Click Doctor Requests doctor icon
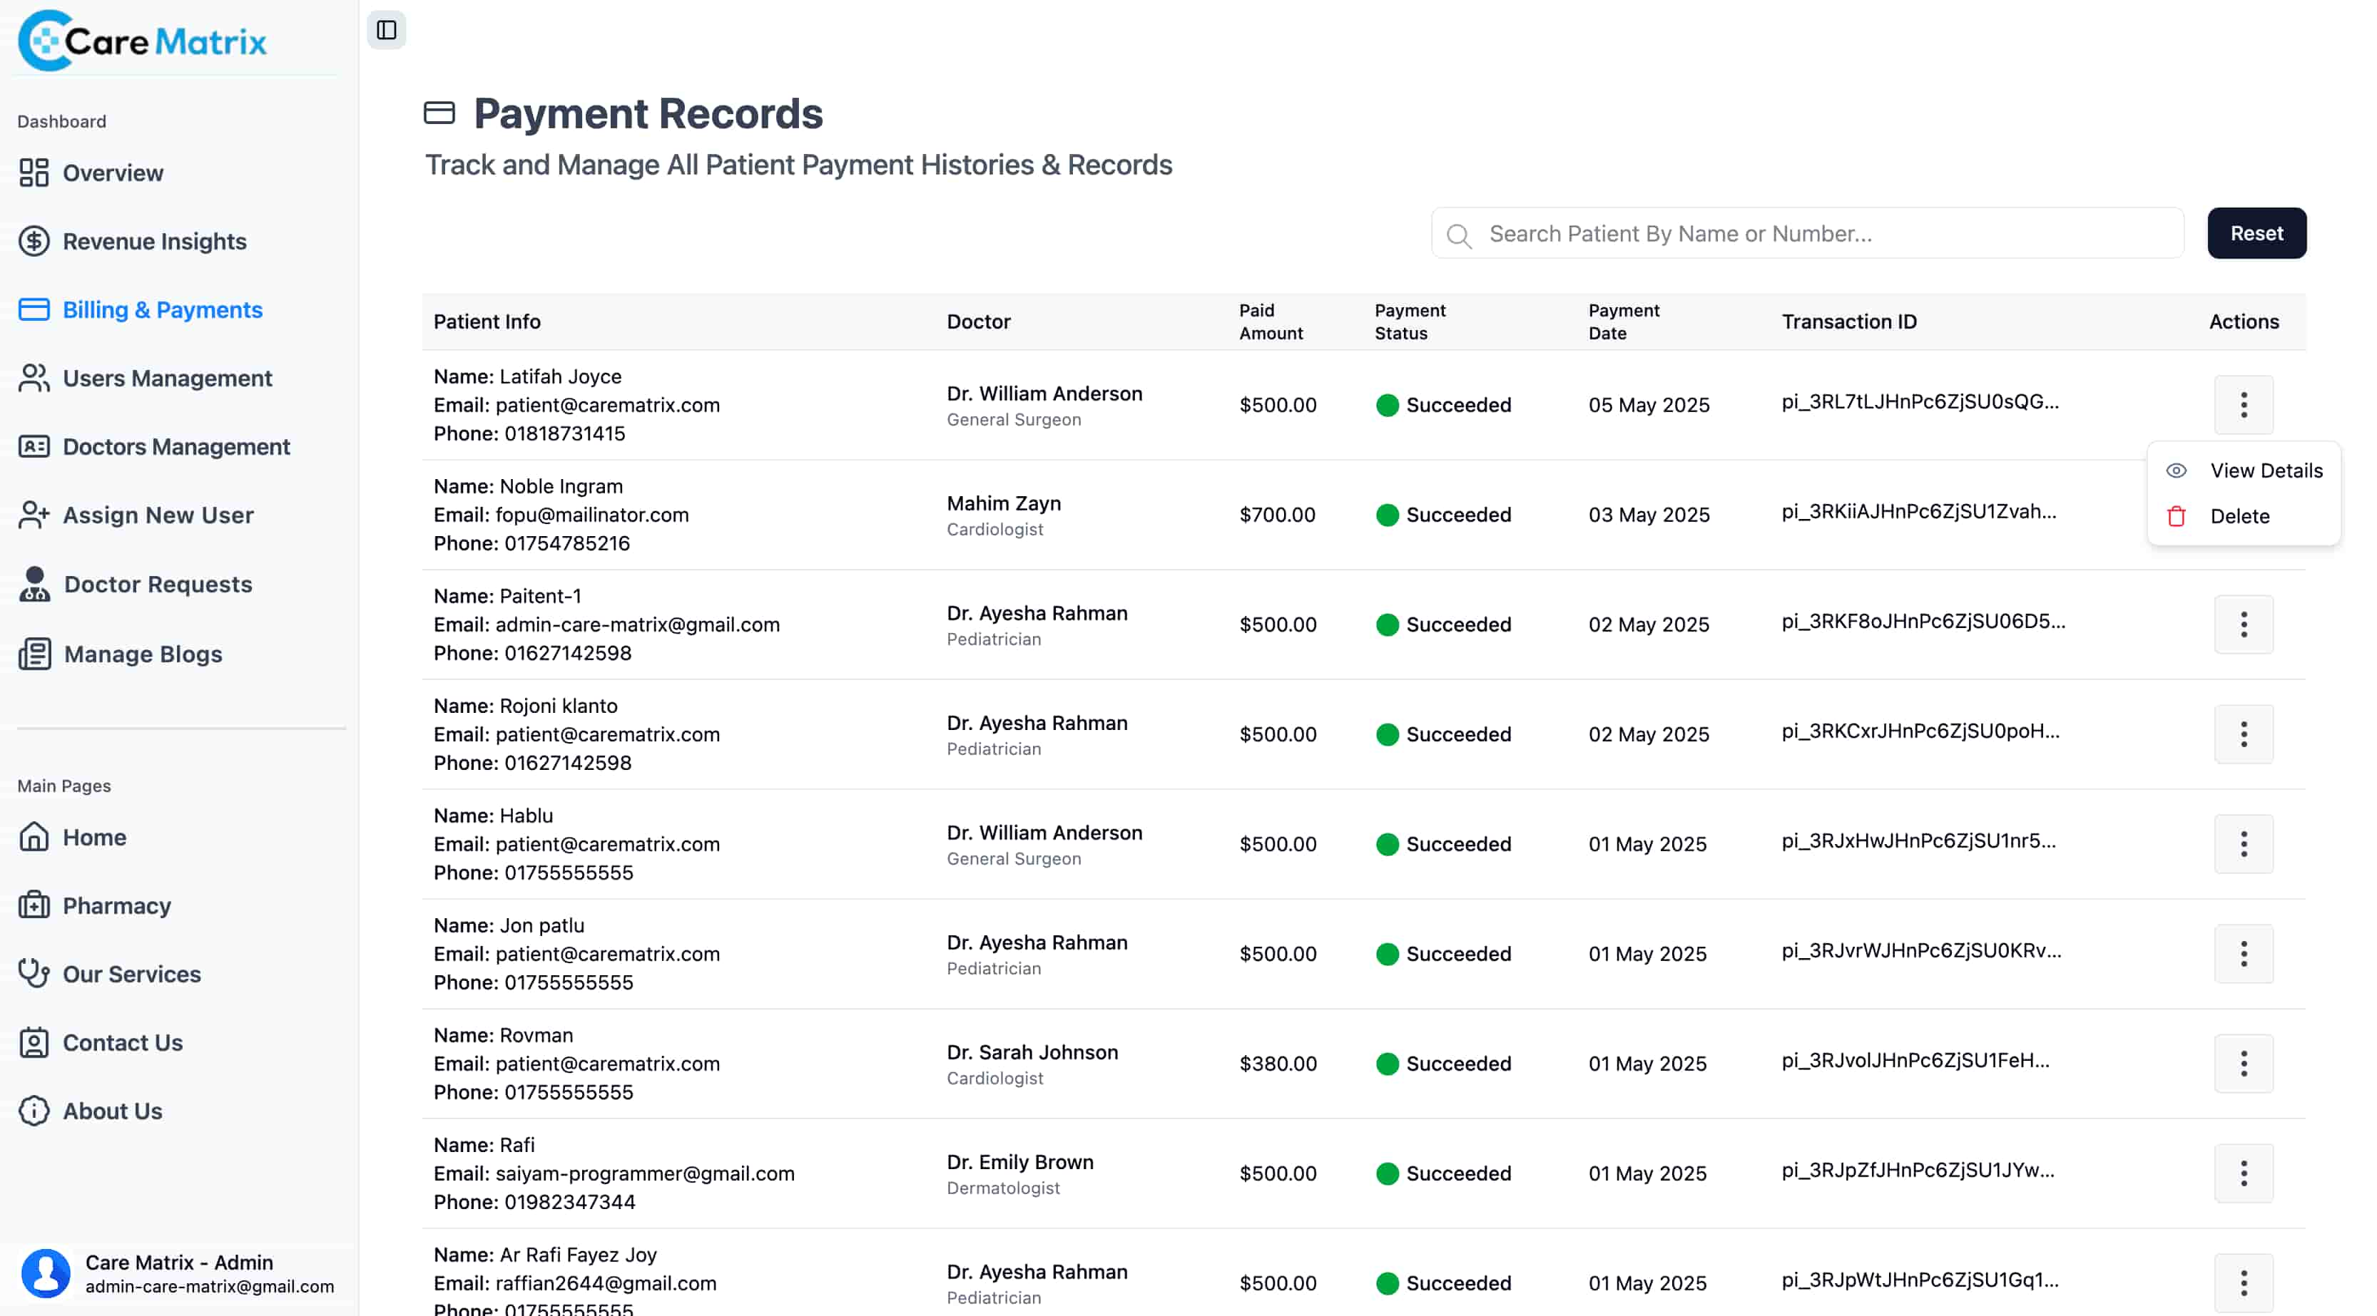Image resolution: width=2377 pixels, height=1316 pixels. point(35,584)
